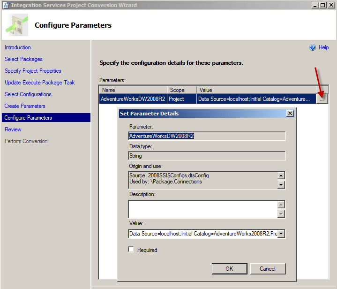Click the Description box scroll-up arrow
Viewport: 337px width, 289px height.
[281, 204]
